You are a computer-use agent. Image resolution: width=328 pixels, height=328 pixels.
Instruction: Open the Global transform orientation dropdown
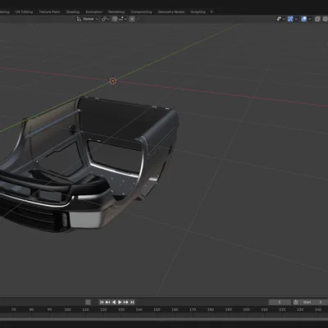pos(88,19)
